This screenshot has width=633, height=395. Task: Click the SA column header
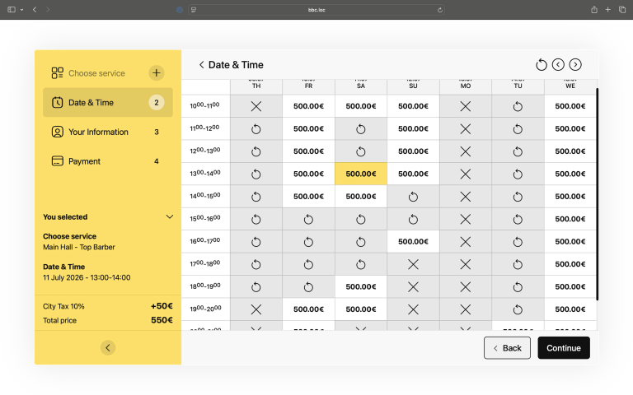pyautogui.click(x=361, y=86)
